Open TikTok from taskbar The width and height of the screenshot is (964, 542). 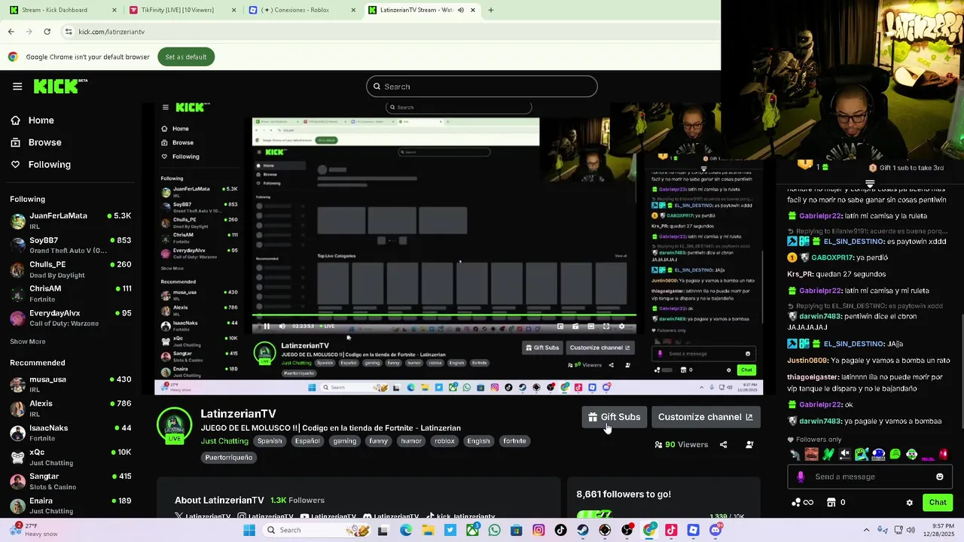(x=560, y=530)
